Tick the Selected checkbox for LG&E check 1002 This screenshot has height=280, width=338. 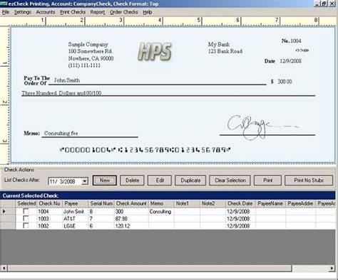coord(26,226)
